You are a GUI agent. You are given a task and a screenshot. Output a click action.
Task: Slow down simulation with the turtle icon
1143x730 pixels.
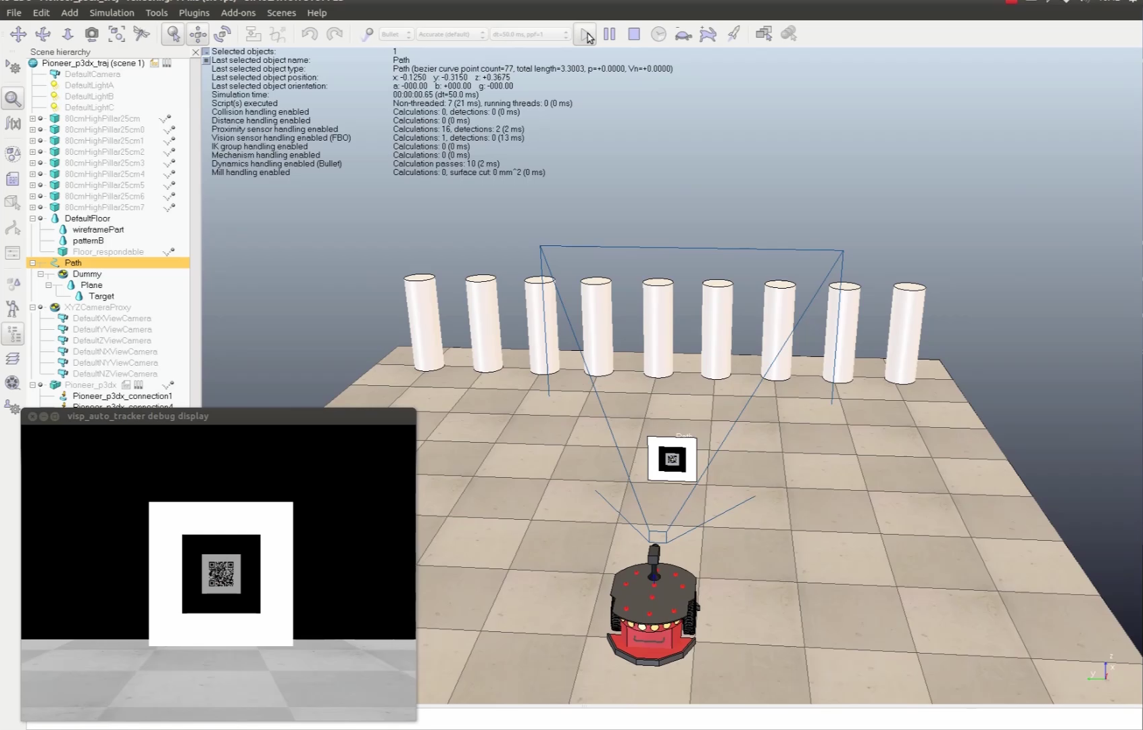[683, 34]
